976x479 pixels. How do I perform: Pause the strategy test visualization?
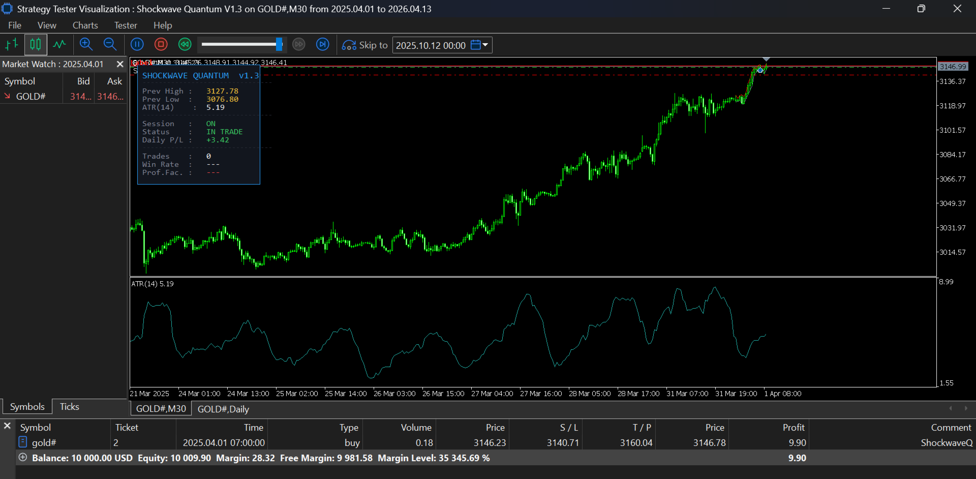[137, 45]
